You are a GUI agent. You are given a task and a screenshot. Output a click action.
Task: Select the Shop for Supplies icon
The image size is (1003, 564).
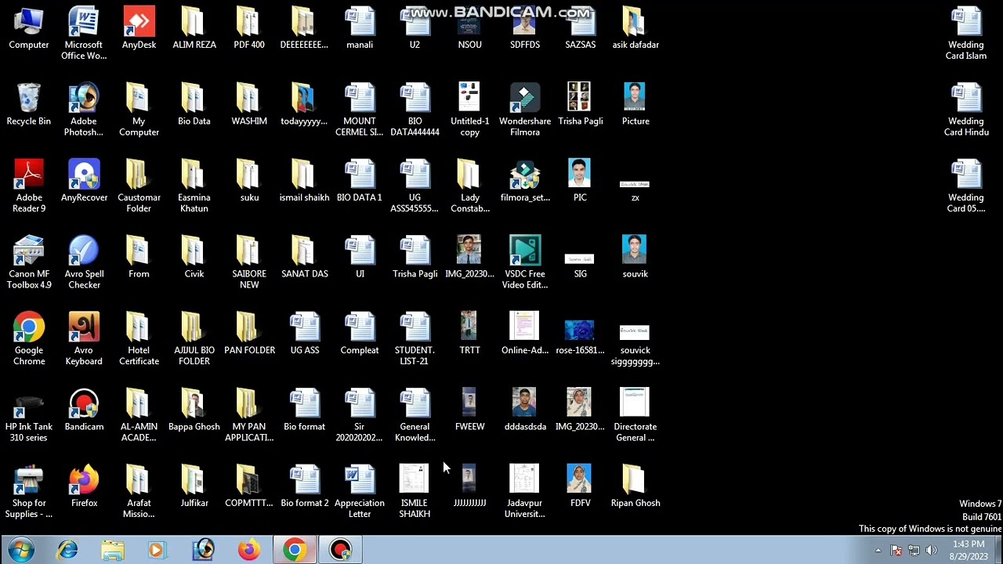pyautogui.click(x=29, y=491)
